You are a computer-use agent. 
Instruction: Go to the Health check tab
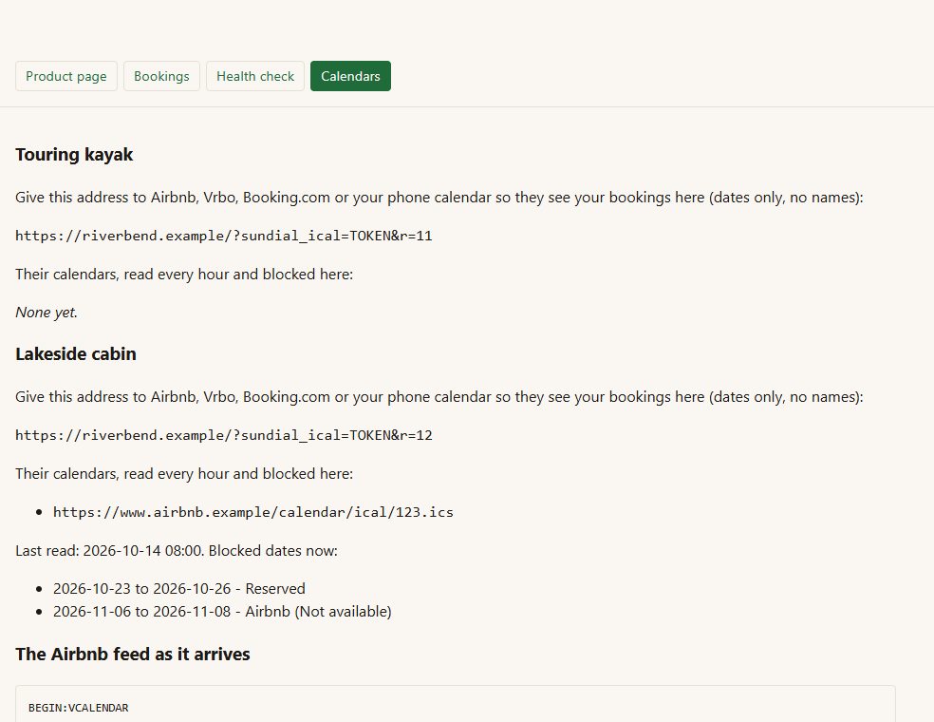(255, 76)
